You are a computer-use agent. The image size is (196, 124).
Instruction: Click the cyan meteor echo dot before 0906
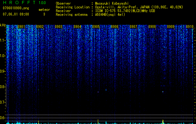pos(106,90)
